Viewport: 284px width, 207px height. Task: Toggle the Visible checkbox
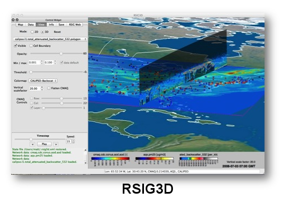(16, 46)
